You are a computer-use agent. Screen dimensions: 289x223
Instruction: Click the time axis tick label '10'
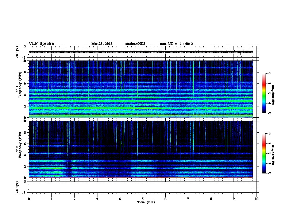click(x=257, y=199)
